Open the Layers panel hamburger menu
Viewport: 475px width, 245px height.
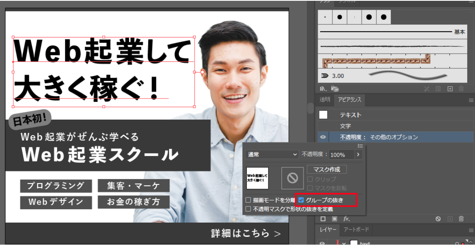coord(471,230)
